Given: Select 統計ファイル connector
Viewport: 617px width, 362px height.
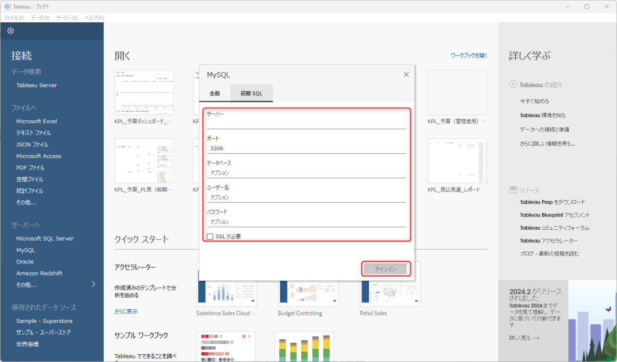Looking at the screenshot, I should tap(30, 191).
